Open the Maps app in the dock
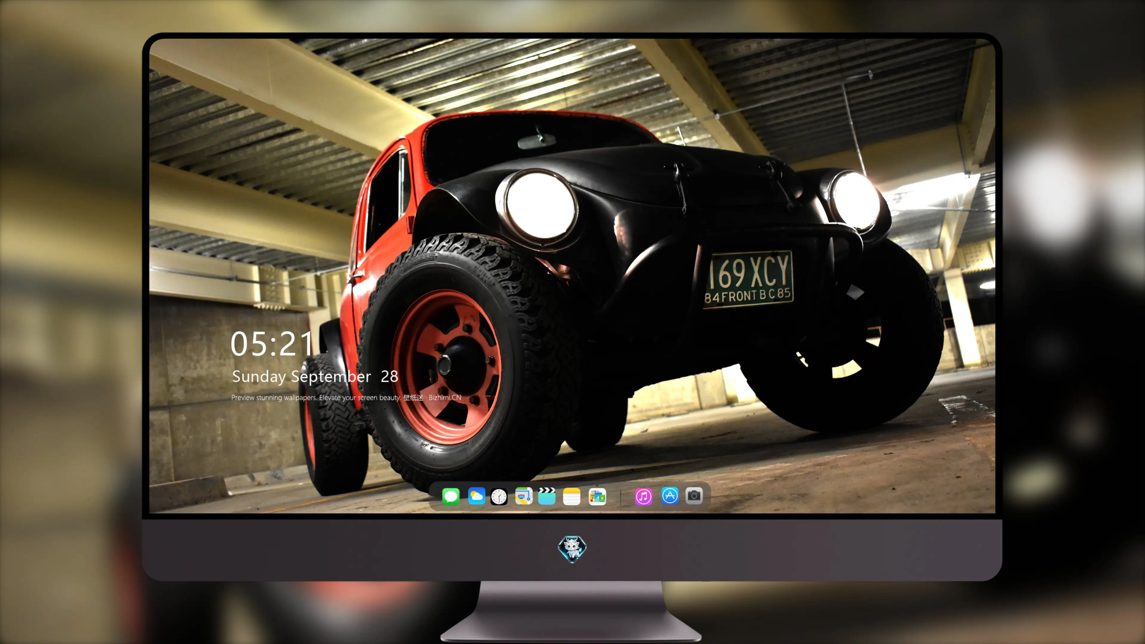This screenshot has width=1145, height=644. point(524,496)
